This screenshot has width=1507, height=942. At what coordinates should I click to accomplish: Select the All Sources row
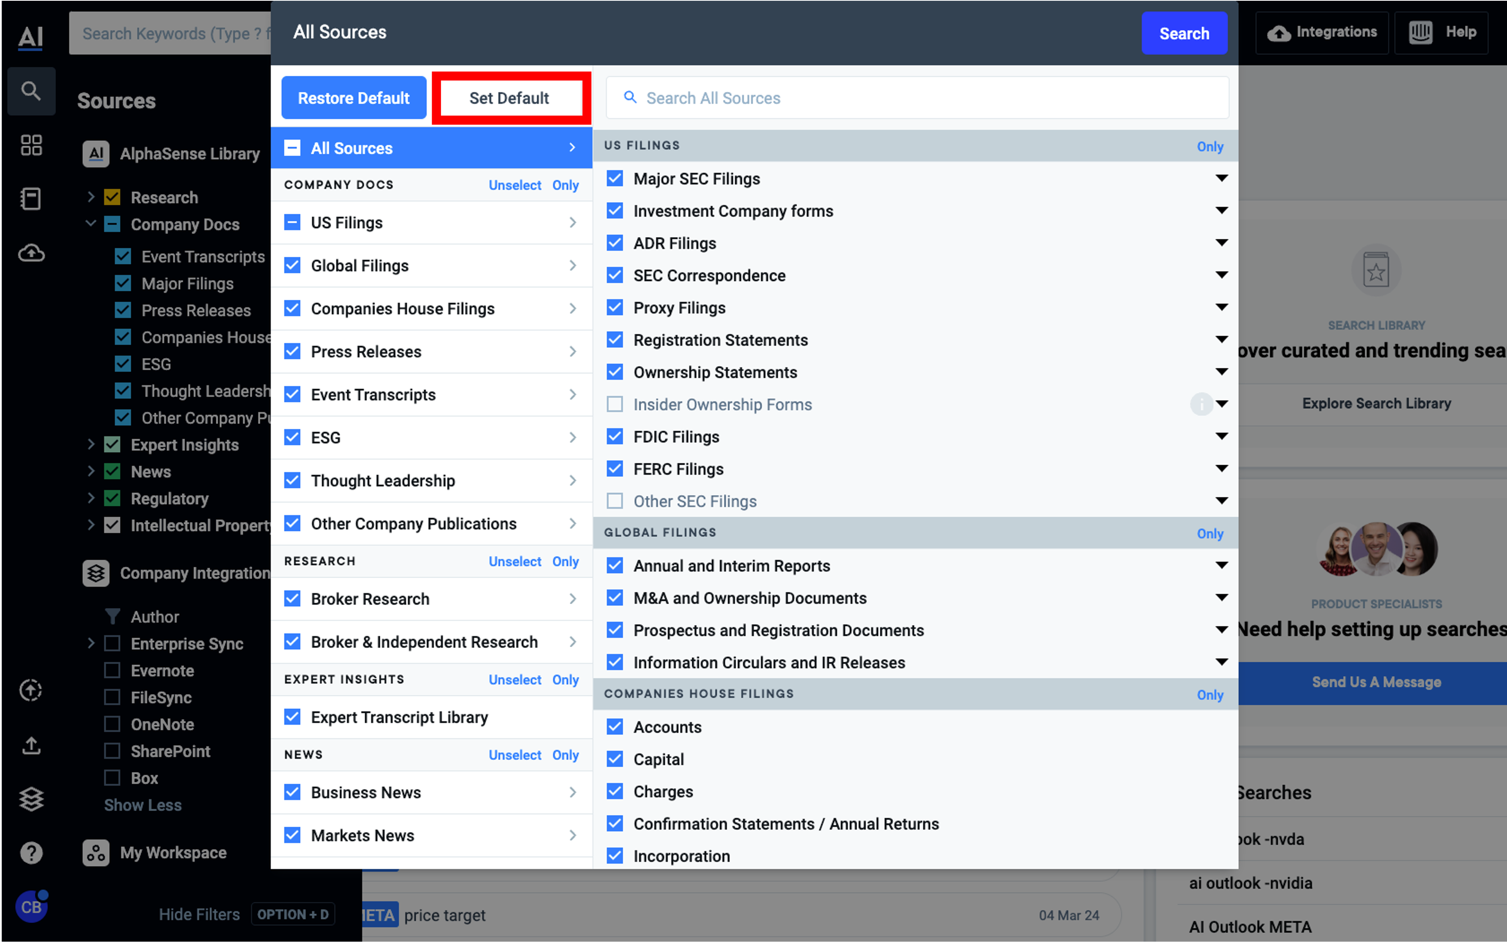point(431,148)
